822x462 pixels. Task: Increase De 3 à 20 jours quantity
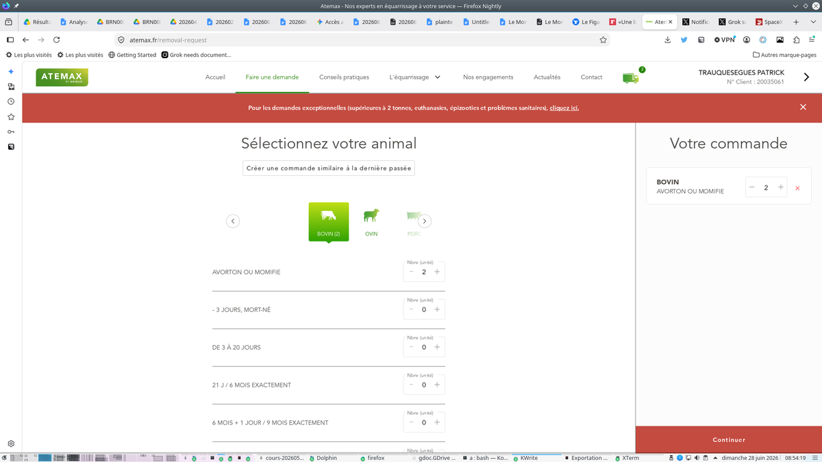tap(437, 347)
